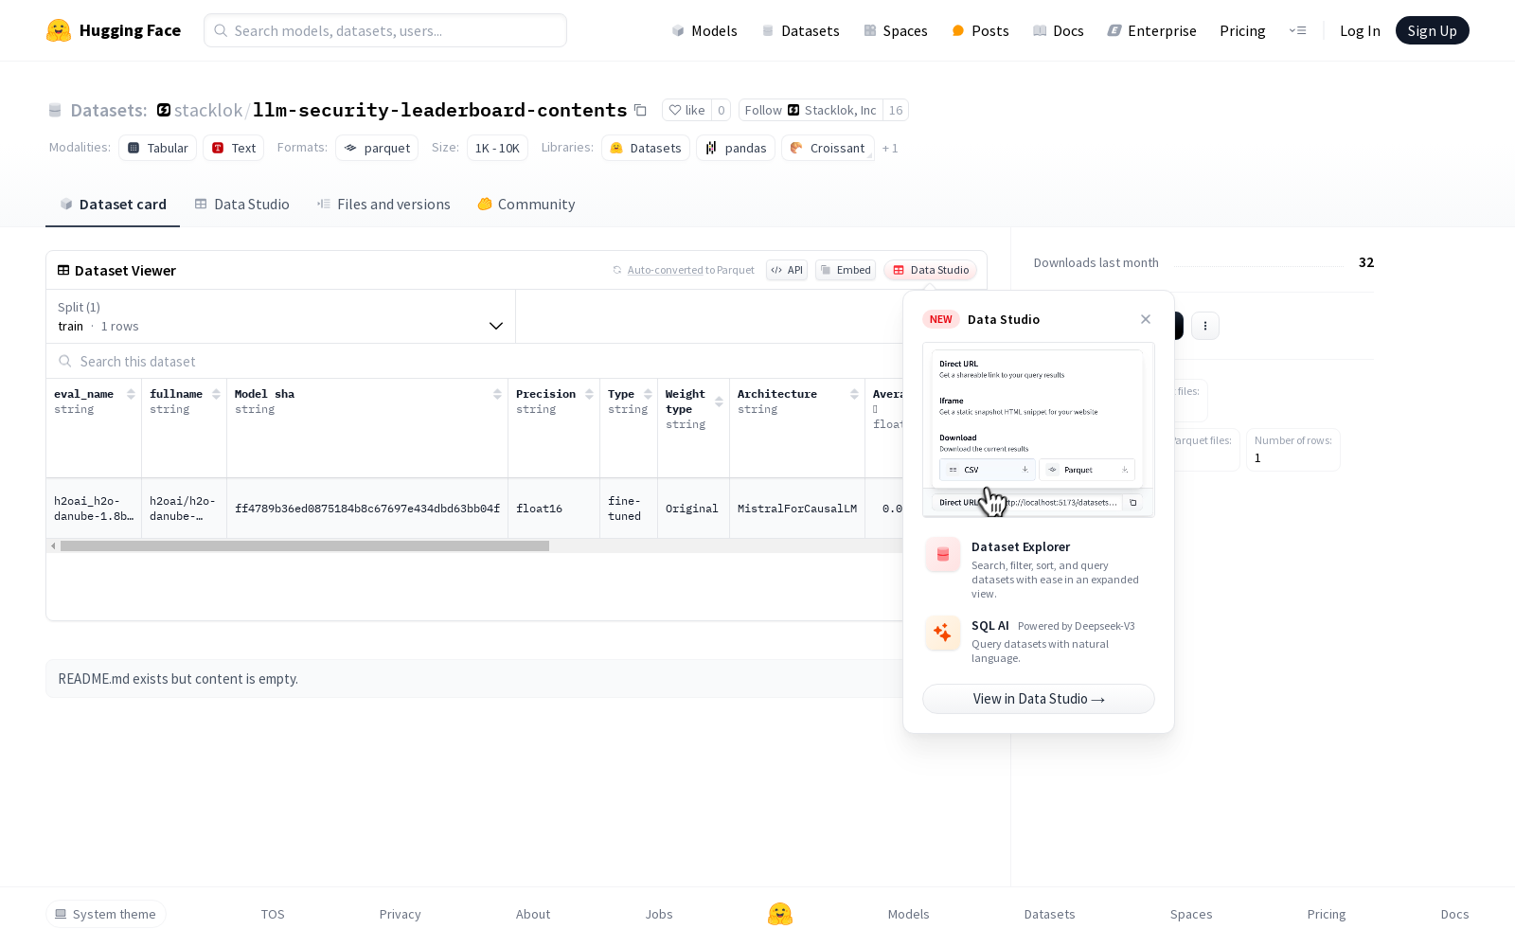Sort by Weight type column

click(719, 402)
